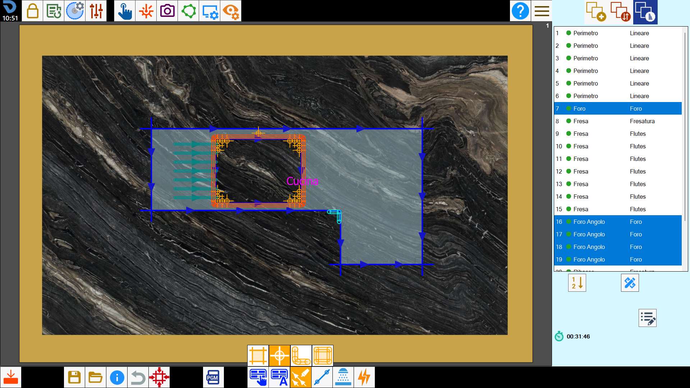Switch to the third machining list tab icon
690x388 pixels.
(645, 12)
